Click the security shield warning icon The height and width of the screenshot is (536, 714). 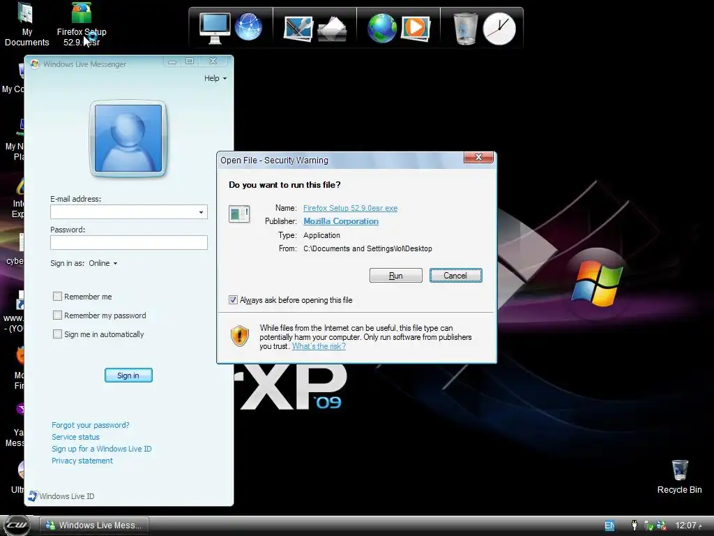click(240, 336)
